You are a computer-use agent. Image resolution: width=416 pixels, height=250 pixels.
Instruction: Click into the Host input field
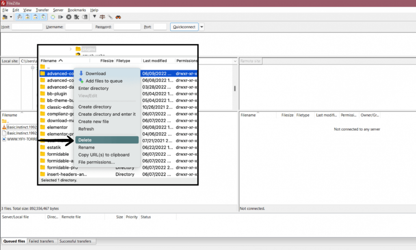[x=27, y=27]
